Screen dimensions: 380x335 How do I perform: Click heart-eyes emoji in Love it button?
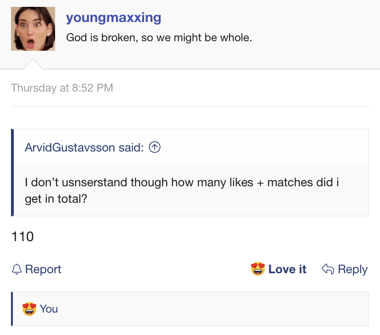pos(257,269)
